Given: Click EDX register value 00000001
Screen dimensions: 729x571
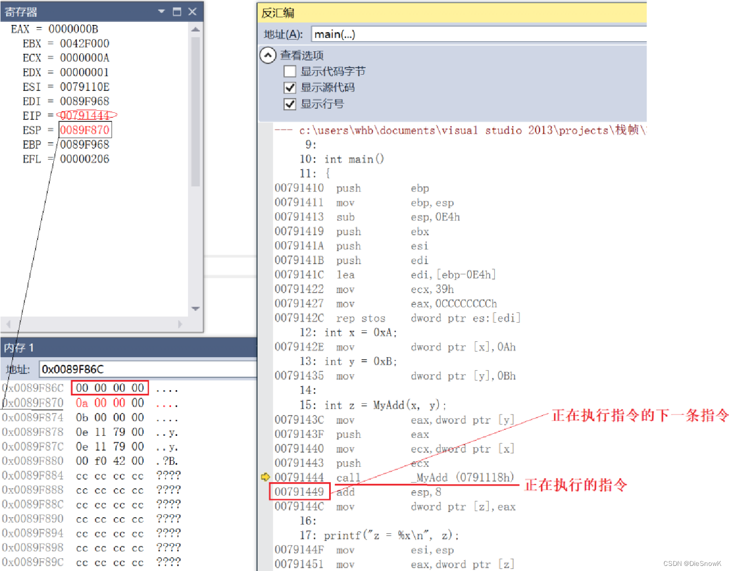Looking at the screenshot, I should pos(85,73).
